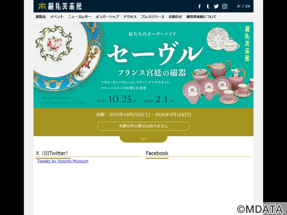287x215 pixels.
Task: Open the Instagram icon in header
Action: click(225, 6)
